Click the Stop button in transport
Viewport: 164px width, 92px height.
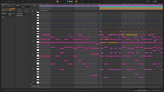pyautogui.click(x=70, y=2)
